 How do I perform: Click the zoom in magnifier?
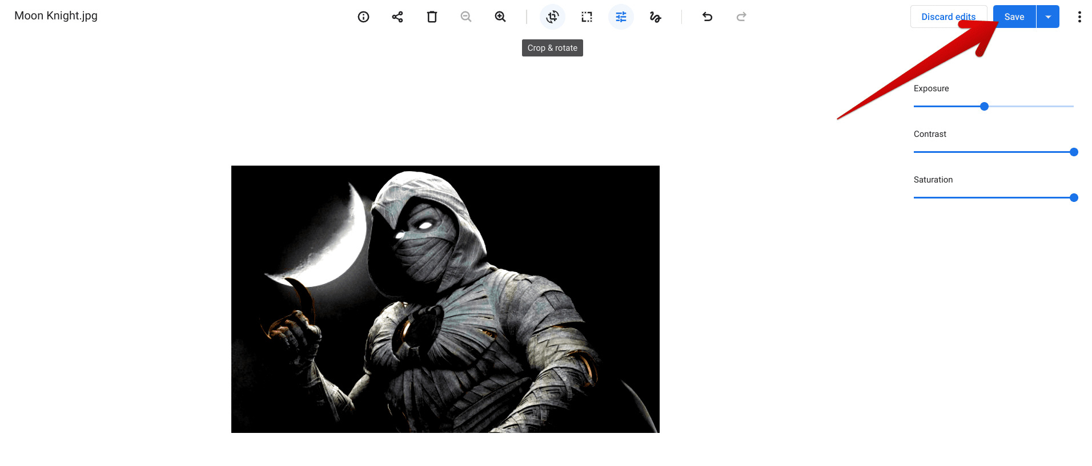(500, 17)
